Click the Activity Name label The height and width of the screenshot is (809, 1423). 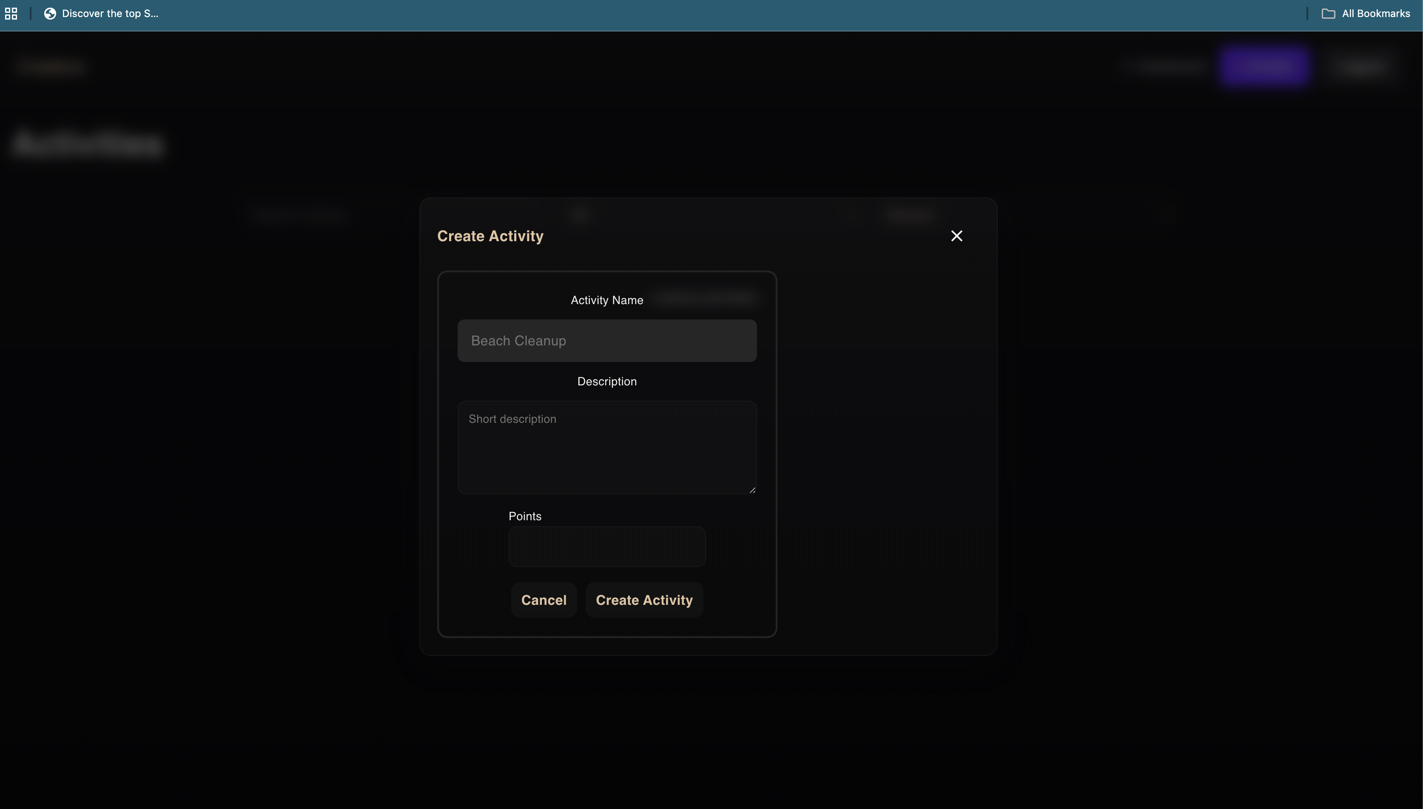coord(606,300)
